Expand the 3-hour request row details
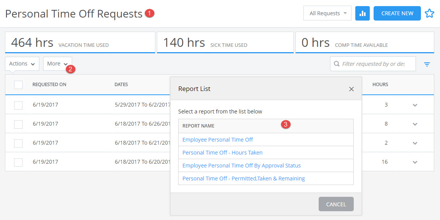This screenshot has width=440, height=220. (414, 105)
